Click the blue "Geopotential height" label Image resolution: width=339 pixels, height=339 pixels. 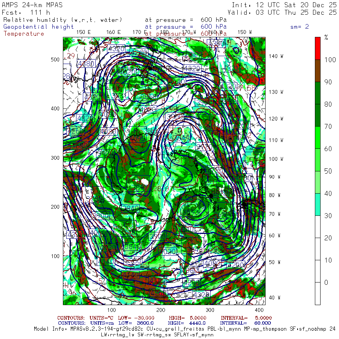[x=38, y=27]
